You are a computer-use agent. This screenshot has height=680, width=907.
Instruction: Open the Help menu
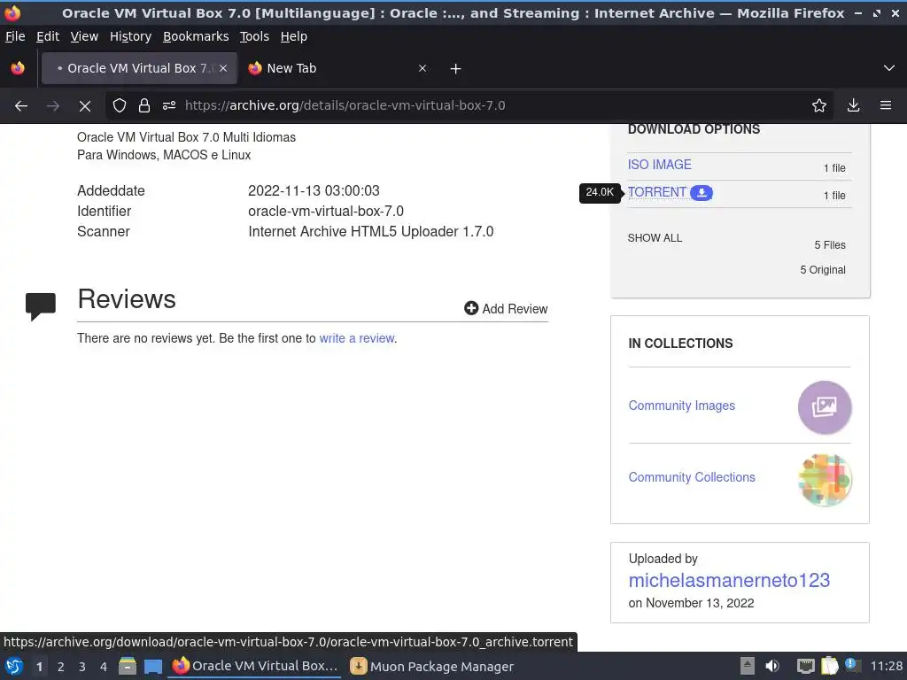pyautogui.click(x=294, y=36)
